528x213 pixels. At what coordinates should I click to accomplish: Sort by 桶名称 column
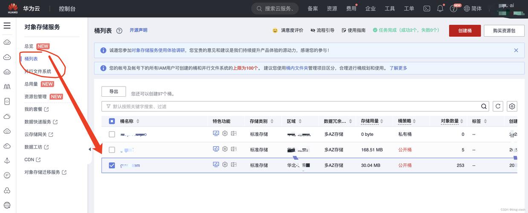click(138, 121)
